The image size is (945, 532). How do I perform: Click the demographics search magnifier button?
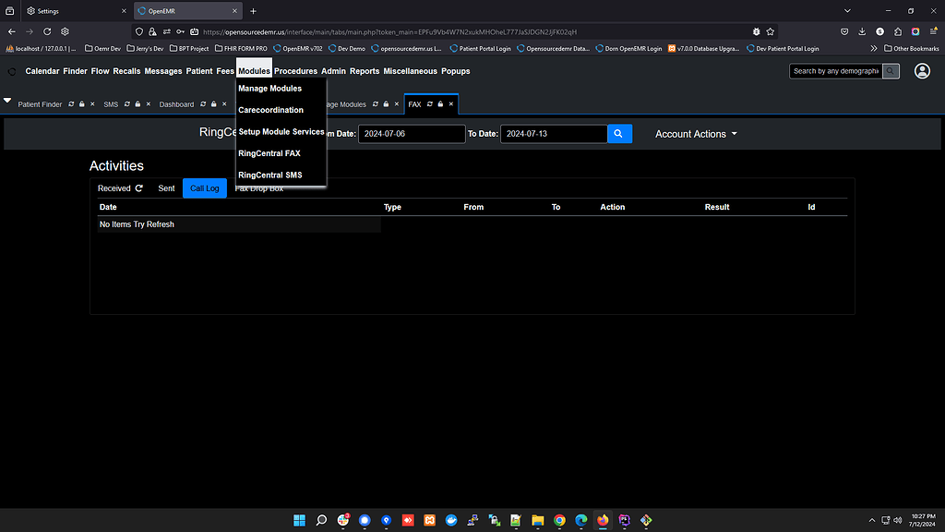pyautogui.click(x=891, y=71)
